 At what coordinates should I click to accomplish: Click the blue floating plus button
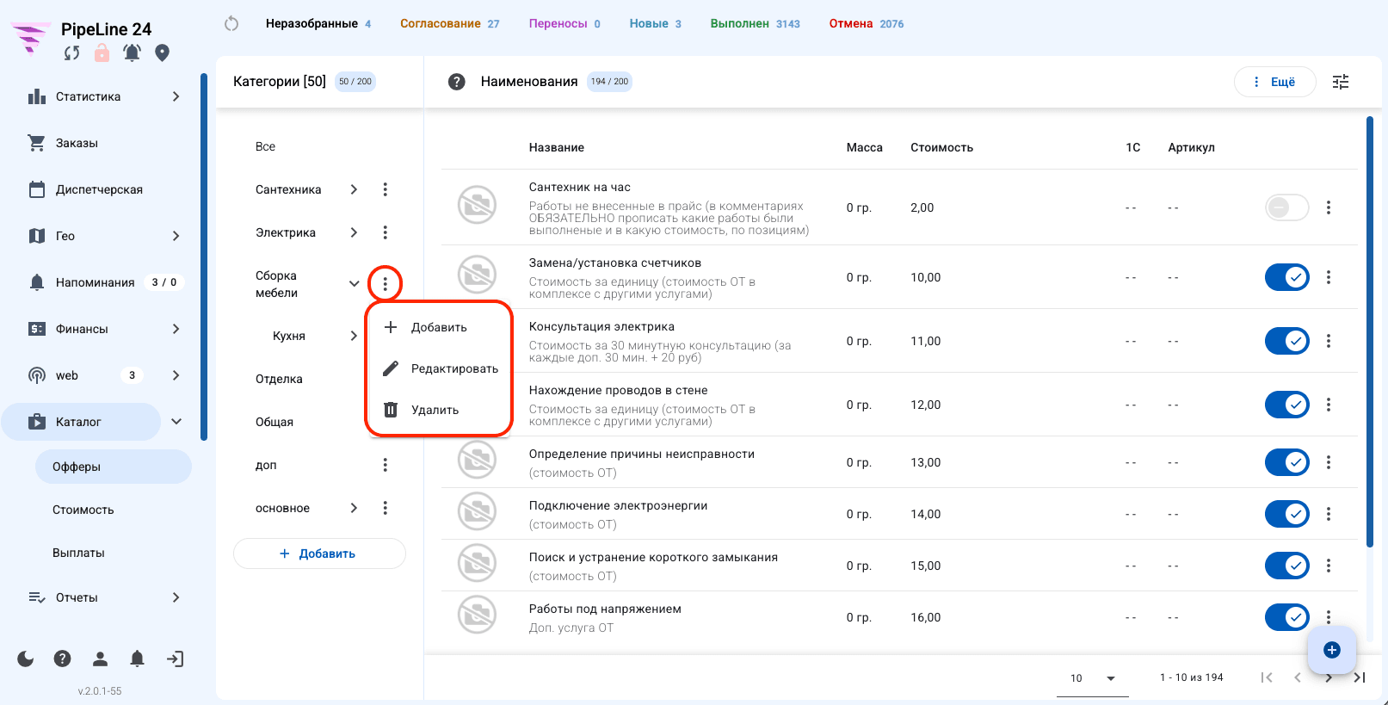coord(1332,650)
